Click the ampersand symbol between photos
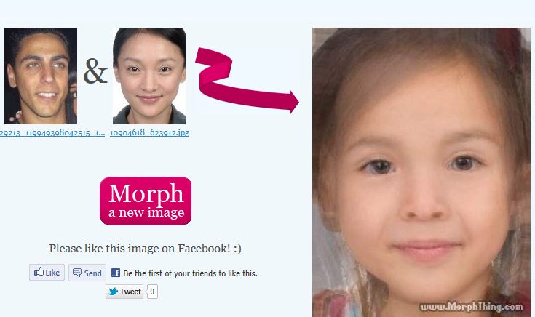 [95, 71]
